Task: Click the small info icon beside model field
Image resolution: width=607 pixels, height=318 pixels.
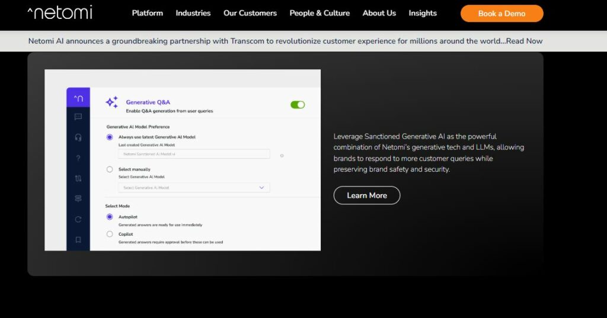Action: pos(282,156)
